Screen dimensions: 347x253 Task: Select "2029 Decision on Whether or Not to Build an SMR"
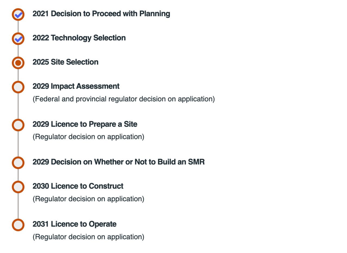118,162
